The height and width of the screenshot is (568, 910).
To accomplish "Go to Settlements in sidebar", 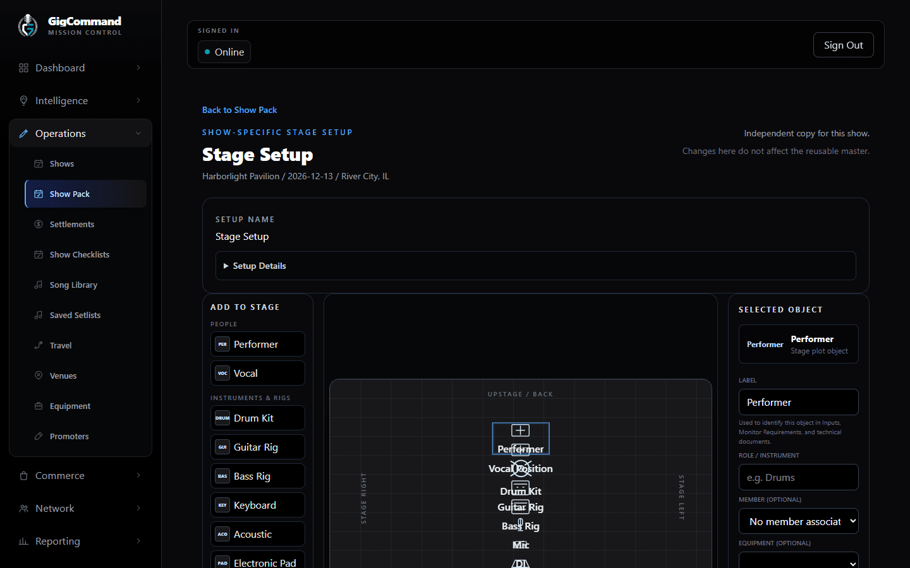I will point(86,224).
